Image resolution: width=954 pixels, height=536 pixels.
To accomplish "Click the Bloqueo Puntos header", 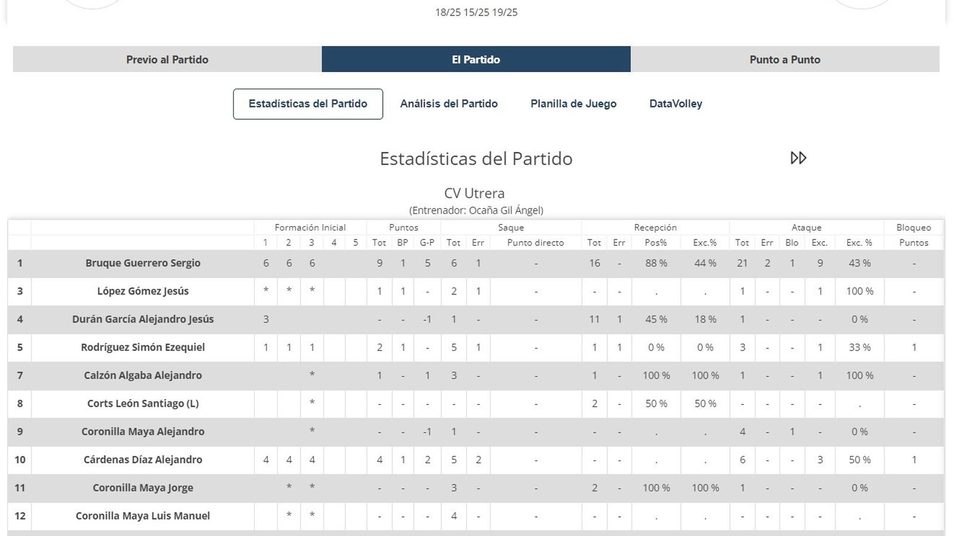I will [x=914, y=235].
